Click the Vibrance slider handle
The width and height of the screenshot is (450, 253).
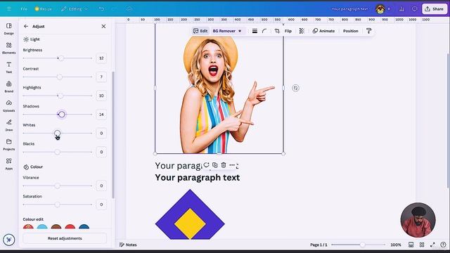point(58,186)
